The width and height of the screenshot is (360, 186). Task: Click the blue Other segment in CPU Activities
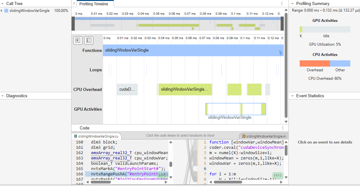(340, 63)
